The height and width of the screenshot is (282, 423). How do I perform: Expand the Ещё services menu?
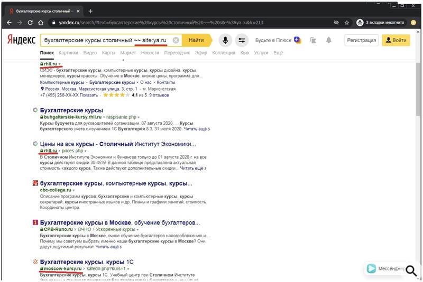pos(278,53)
